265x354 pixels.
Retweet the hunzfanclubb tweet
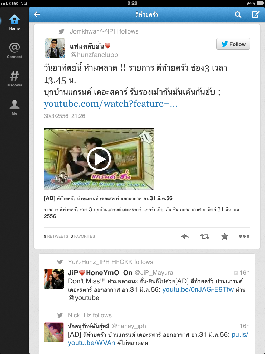(205, 236)
